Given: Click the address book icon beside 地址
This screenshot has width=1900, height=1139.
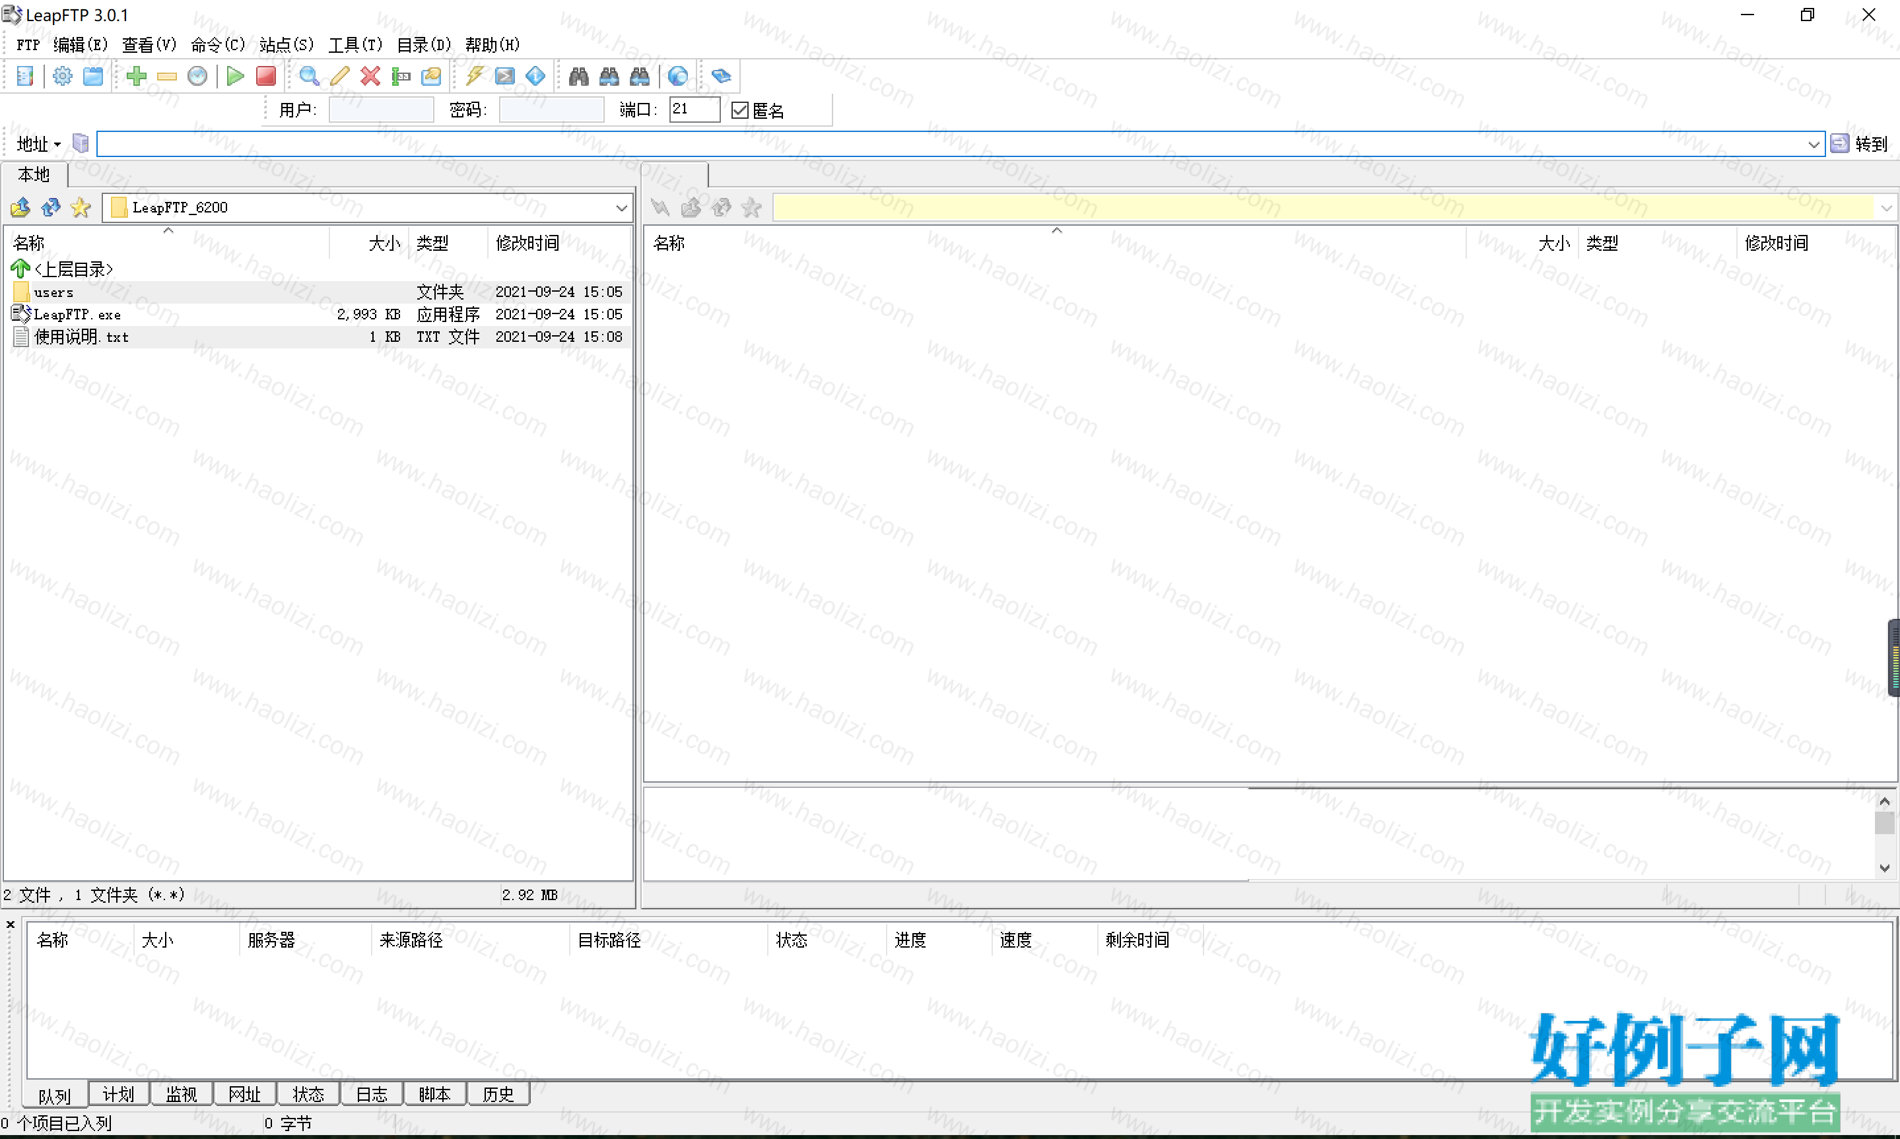Looking at the screenshot, I should [x=81, y=143].
